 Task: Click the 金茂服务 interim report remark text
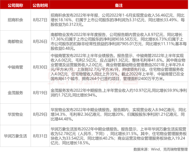coord(119,93)
